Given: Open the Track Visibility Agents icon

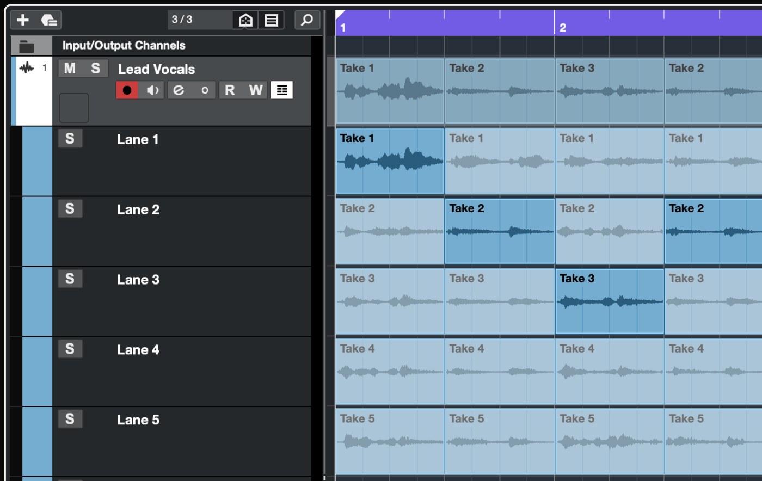Looking at the screenshot, I should click(245, 20).
